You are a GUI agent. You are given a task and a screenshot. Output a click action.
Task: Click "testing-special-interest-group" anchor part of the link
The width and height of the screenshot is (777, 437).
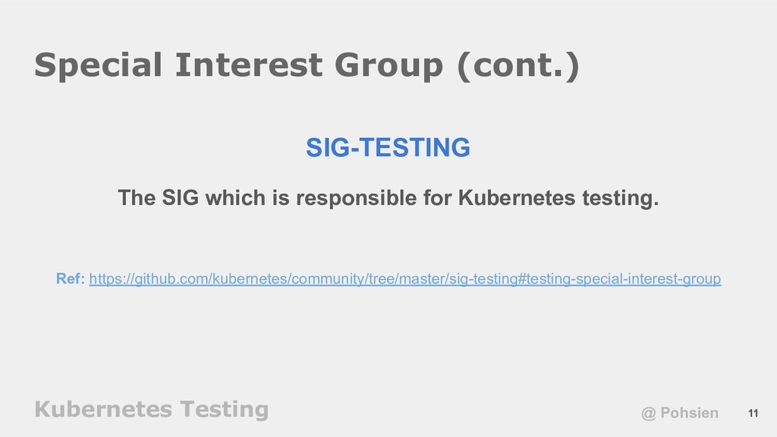624,279
